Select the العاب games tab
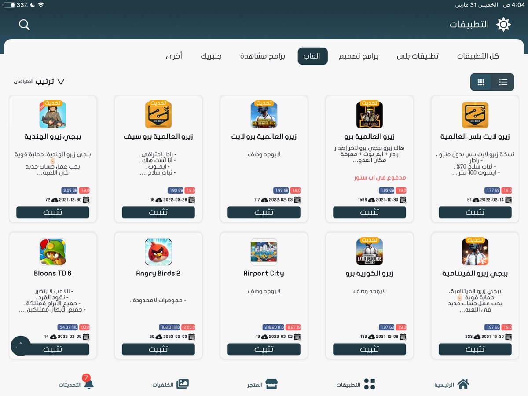This screenshot has width=528, height=396. tap(312, 56)
